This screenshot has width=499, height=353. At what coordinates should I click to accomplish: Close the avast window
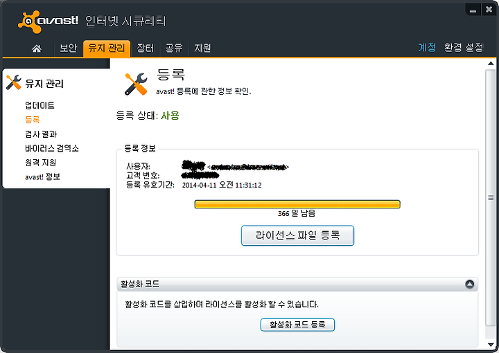pos(489,10)
